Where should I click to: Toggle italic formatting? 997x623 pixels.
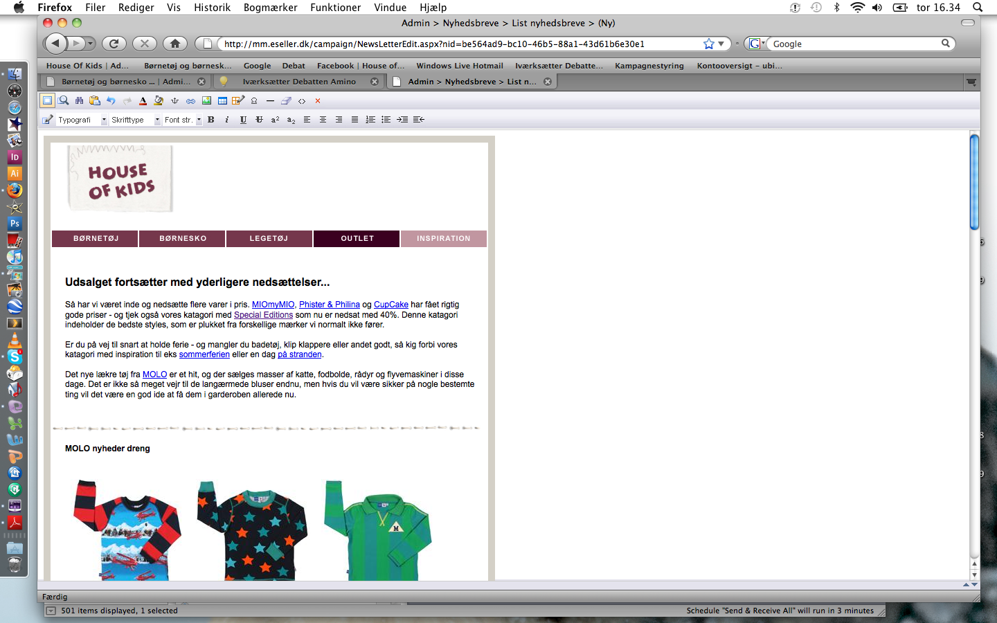point(227,120)
